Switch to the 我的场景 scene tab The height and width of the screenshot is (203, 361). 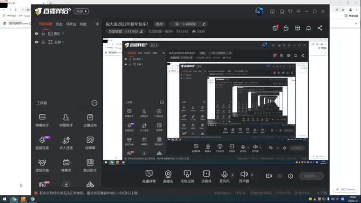46,24
